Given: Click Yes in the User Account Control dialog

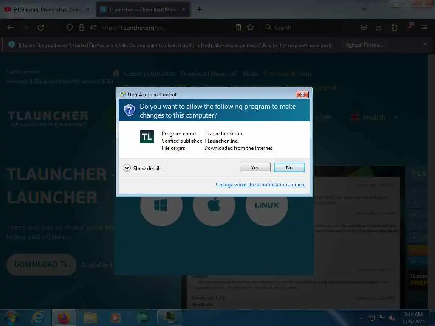Looking at the screenshot, I should [255, 167].
